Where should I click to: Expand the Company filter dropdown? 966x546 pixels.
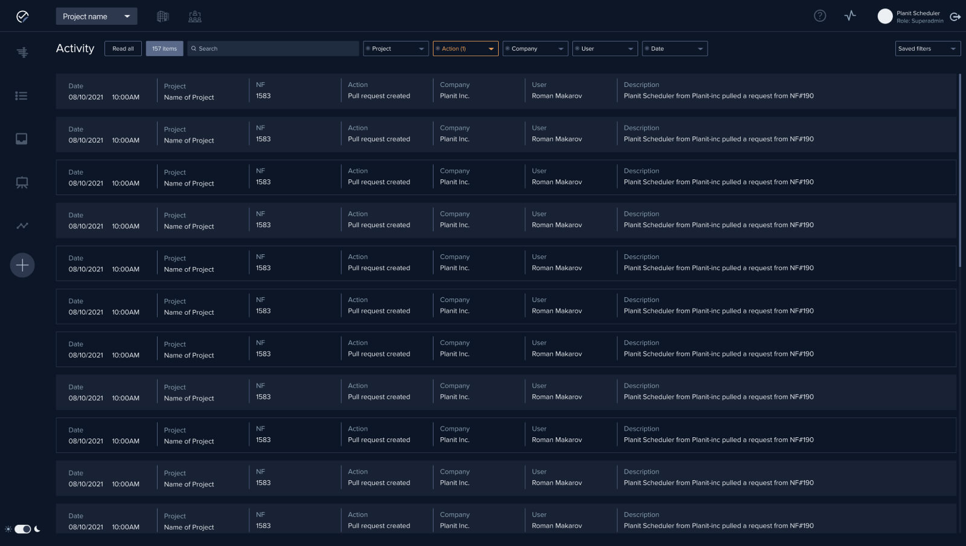tap(535, 49)
